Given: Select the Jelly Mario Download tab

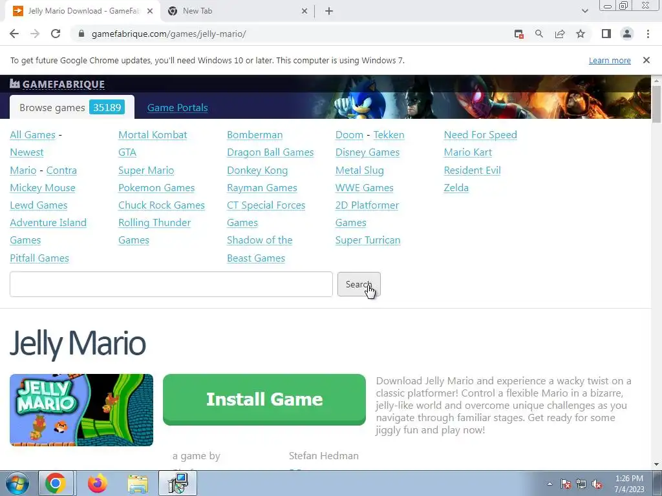Looking at the screenshot, I should point(82,11).
